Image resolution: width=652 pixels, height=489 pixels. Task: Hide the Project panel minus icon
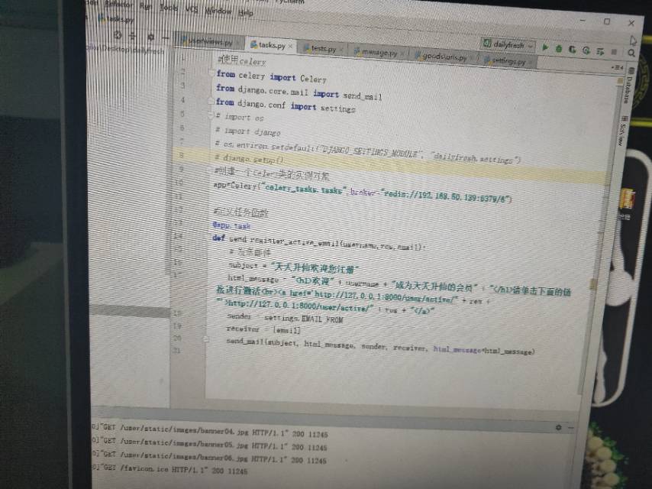(x=165, y=37)
